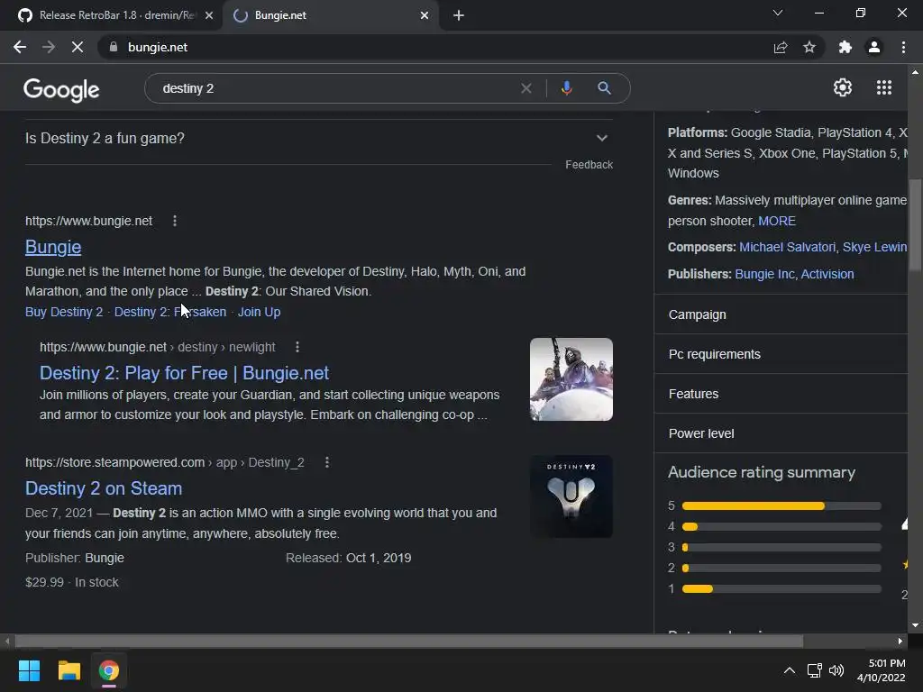
Task: Expand 'Is Destiny 2 a fun game?' question
Action: tap(319, 138)
